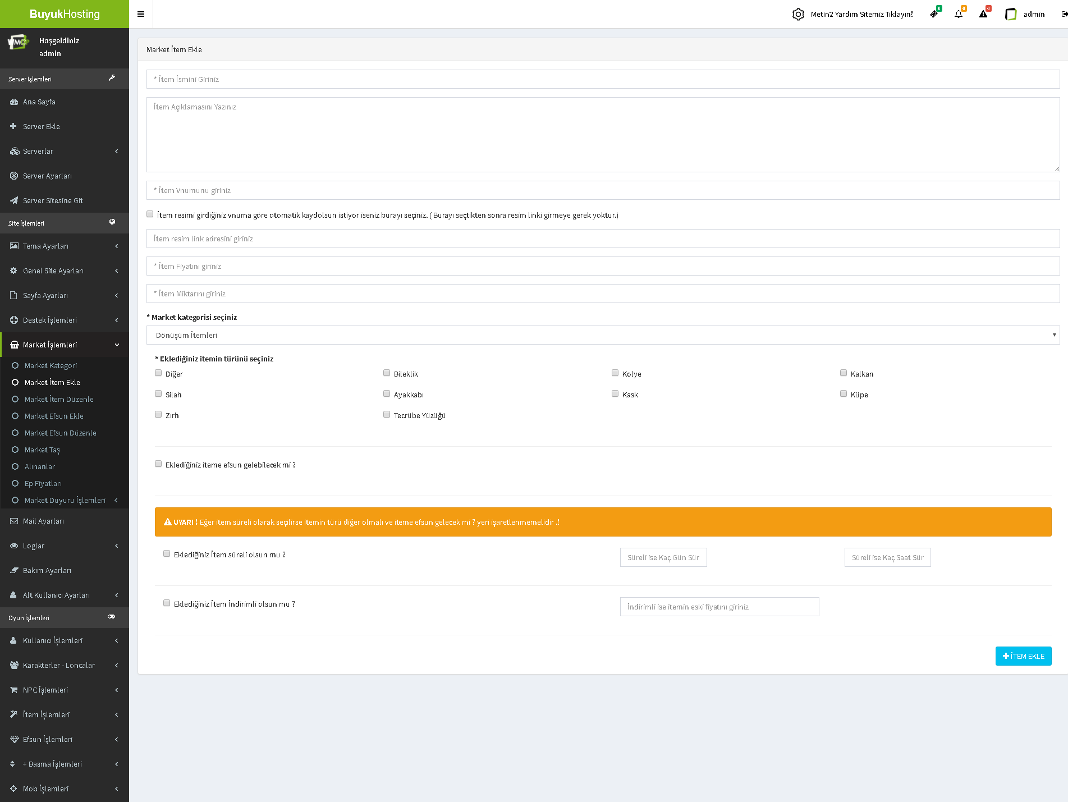
Task: Open Market Efsun Ekle submenu item
Action: 54,416
